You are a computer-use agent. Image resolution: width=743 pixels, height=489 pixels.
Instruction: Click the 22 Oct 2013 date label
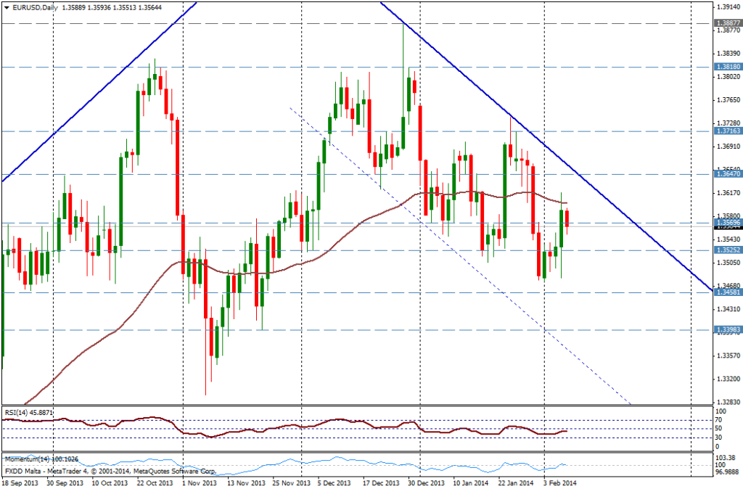tap(155, 482)
